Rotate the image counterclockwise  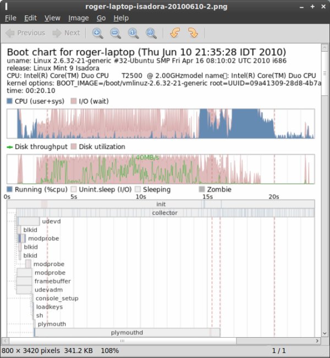175,33
